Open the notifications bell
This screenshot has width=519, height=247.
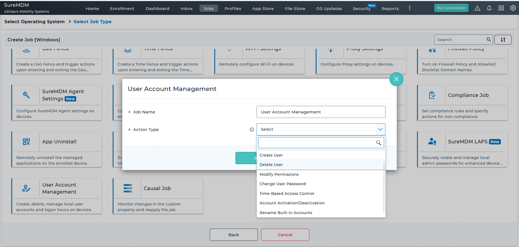(489, 8)
